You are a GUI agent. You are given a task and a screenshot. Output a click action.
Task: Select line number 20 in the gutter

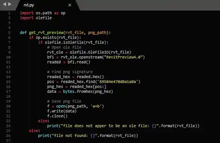(x=8, y=106)
